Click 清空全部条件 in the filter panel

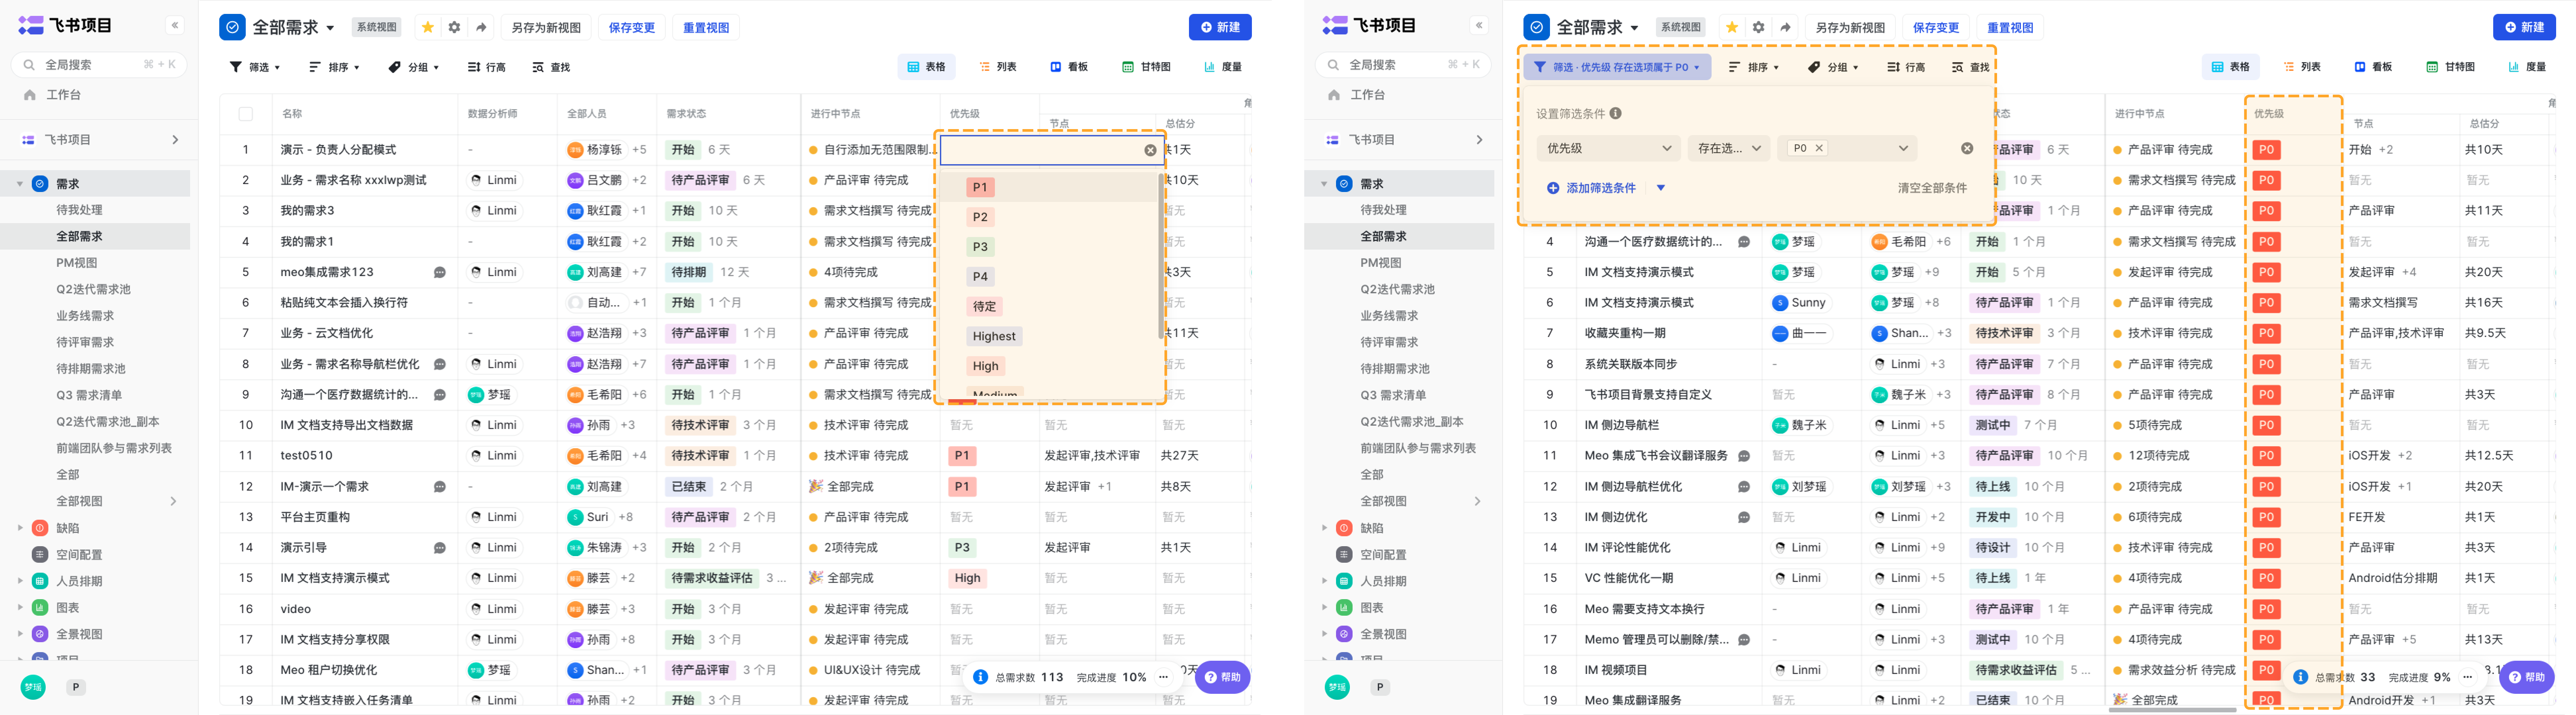point(1932,188)
